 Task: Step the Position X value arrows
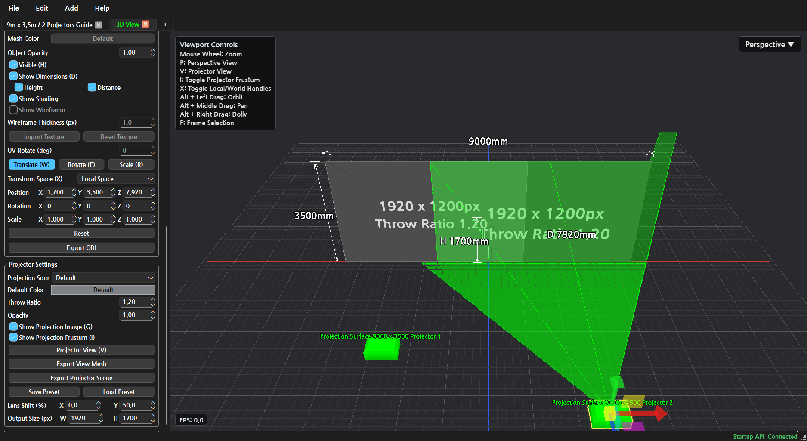[x=74, y=192]
